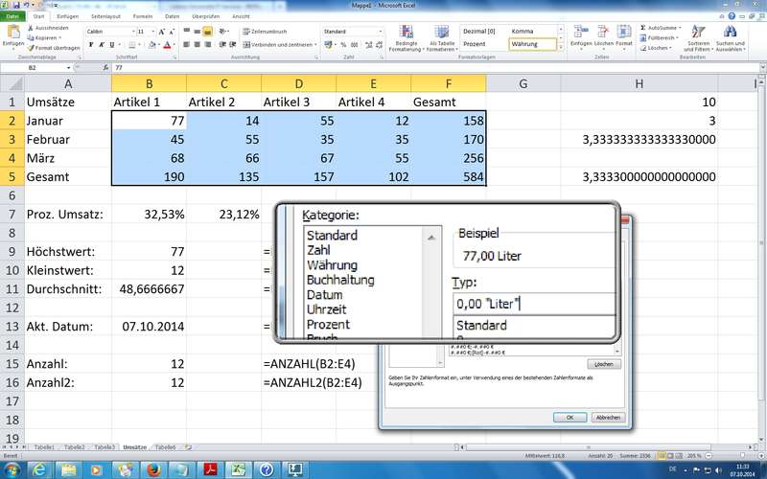Switch to the Formeln ribbon tab
767x479 pixels.
142,16
